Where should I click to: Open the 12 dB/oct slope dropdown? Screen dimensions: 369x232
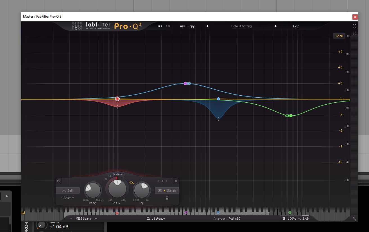tap(68, 198)
